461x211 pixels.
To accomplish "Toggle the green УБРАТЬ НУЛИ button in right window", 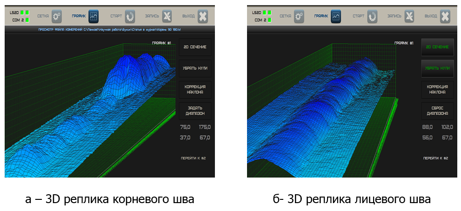I will tap(437, 68).
